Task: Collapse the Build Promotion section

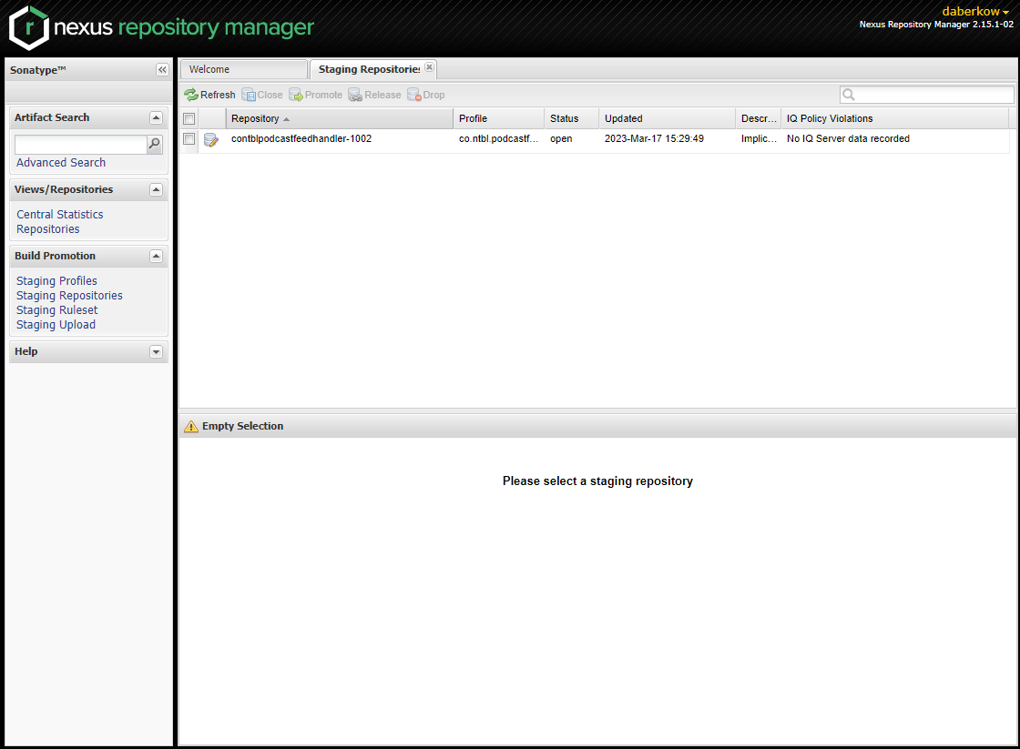Action: (x=156, y=257)
